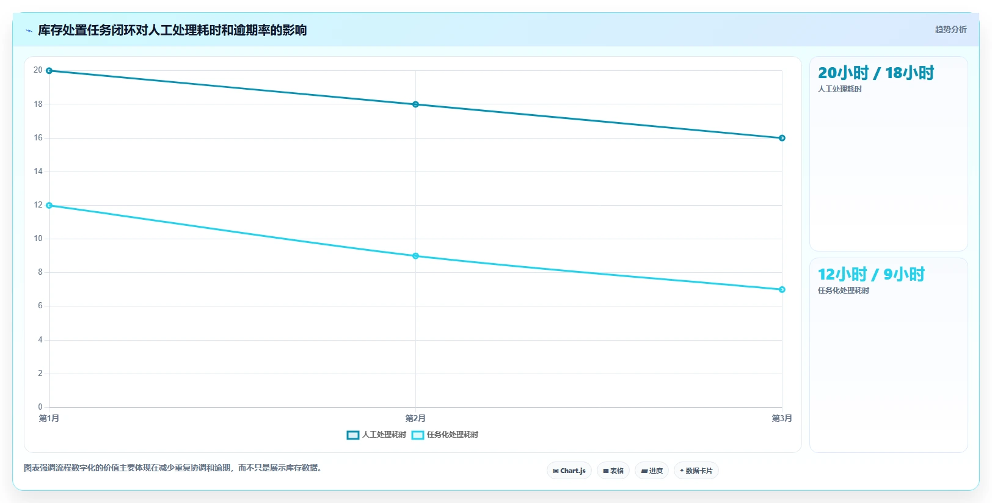Image resolution: width=992 pixels, height=503 pixels.
Task: Click the 任务化处理耗时 data point at 第1月
Action: 49,206
